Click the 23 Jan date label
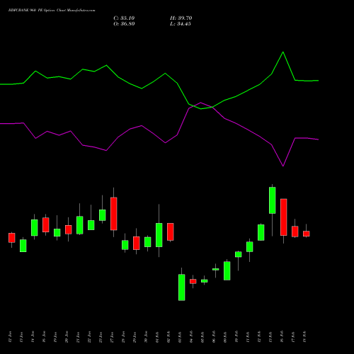 [x=101, y=337]
